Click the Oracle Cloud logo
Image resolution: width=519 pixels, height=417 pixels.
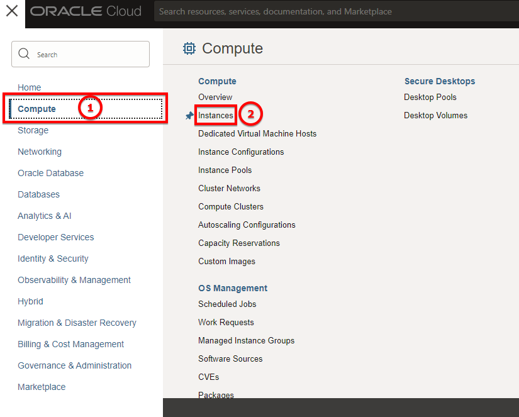pyautogui.click(x=86, y=11)
